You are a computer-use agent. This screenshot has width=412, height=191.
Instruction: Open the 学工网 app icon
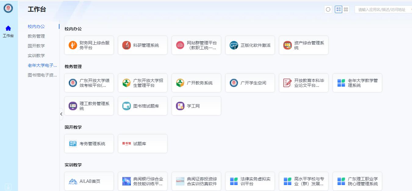[180, 106]
